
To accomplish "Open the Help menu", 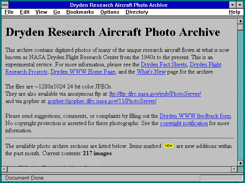I will coord(235,12).
